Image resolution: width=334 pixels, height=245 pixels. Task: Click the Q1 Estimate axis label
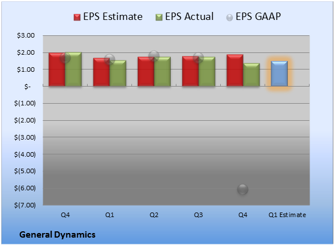pos(287,215)
